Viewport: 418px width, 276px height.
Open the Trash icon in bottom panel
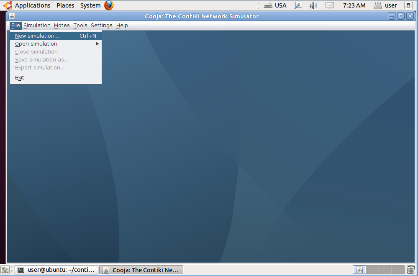point(411,270)
